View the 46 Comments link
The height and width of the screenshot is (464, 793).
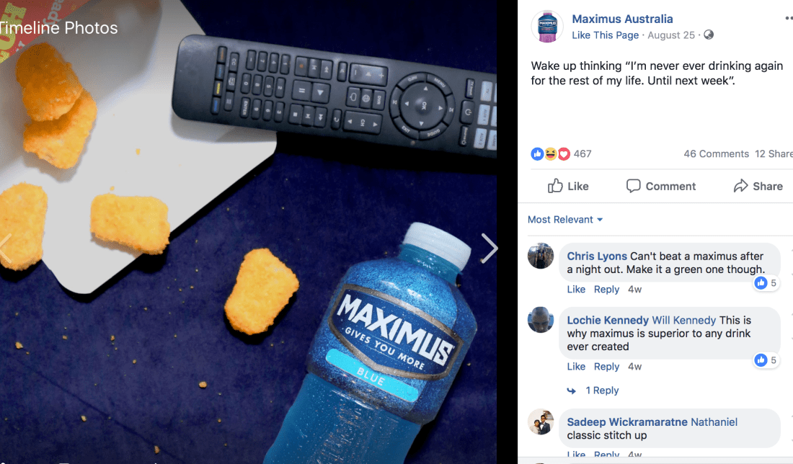[x=716, y=153]
